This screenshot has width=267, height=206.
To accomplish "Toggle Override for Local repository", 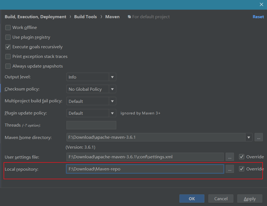I will pos(242,169).
